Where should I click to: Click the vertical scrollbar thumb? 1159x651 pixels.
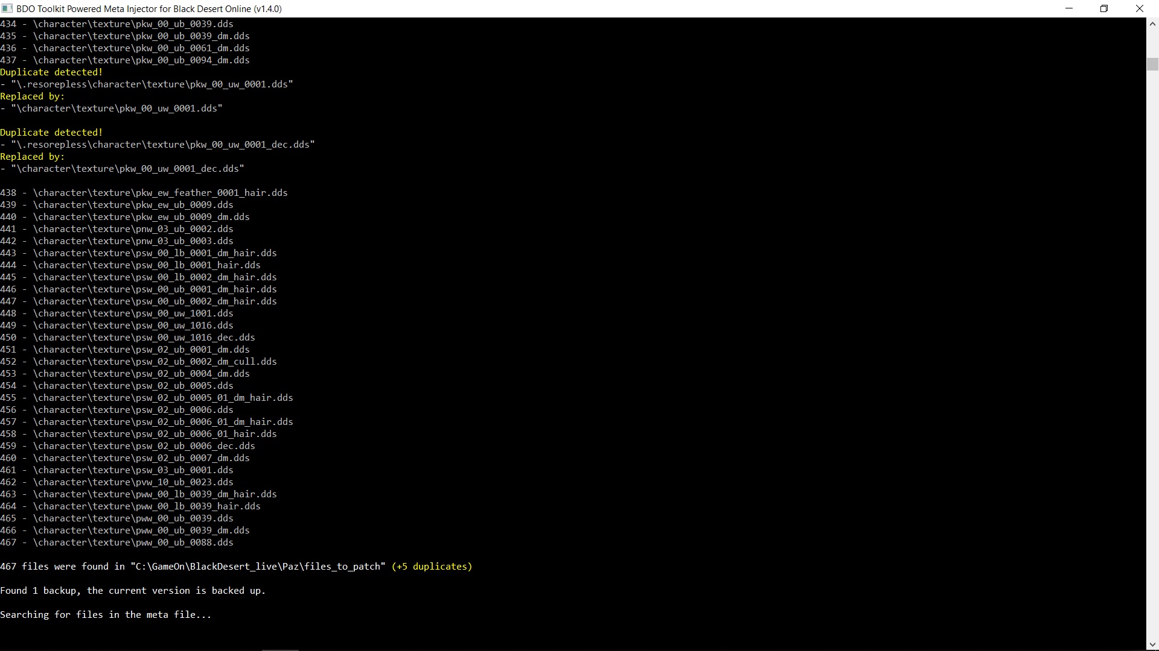coord(1152,64)
